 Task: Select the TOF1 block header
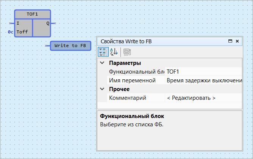click(33, 14)
